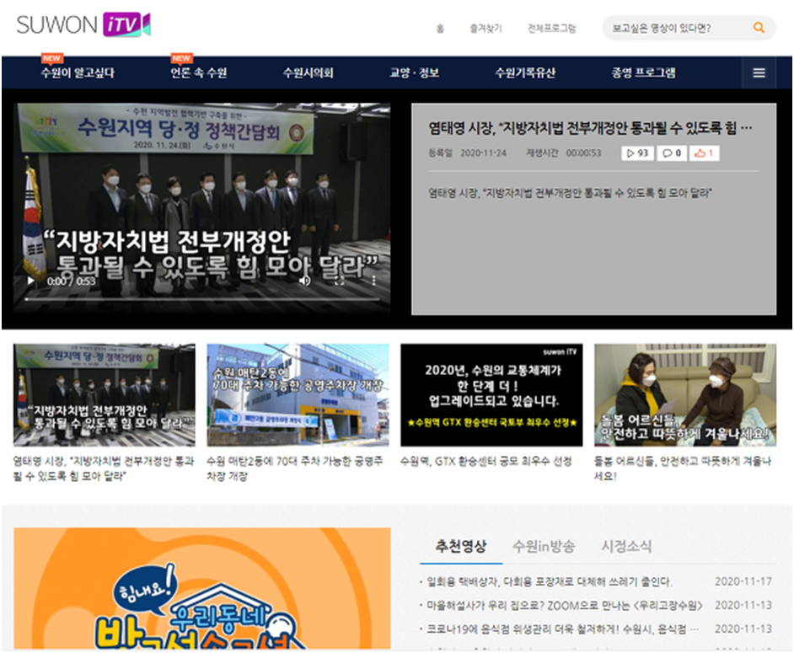Viewport: 794px width, 653px height.
Task: Open the 종영 프로그램 menu
Action: [x=643, y=73]
